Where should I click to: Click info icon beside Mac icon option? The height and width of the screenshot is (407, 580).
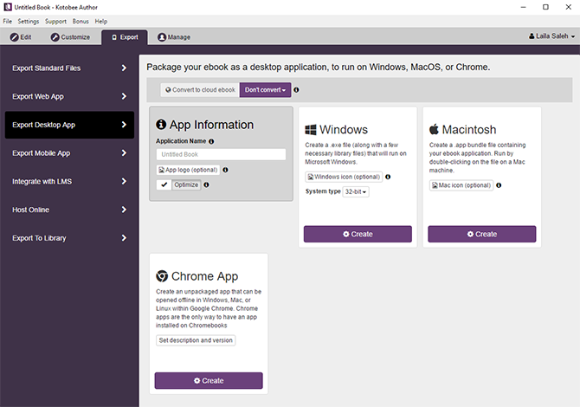pyautogui.click(x=499, y=184)
